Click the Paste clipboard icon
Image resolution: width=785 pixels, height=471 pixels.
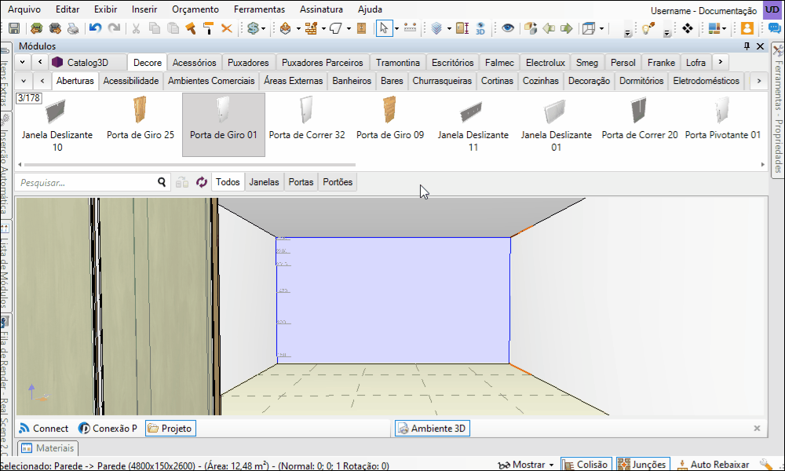(173, 28)
